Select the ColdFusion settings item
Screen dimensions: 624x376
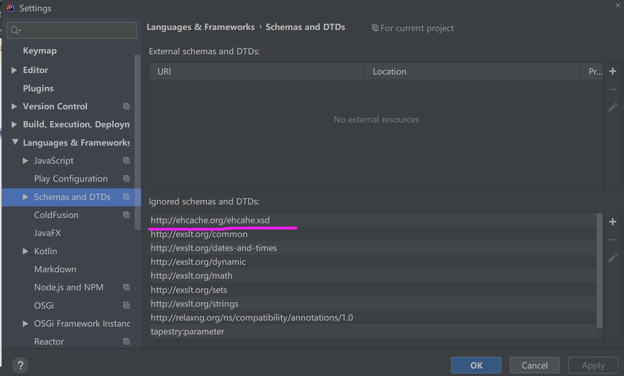56,215
